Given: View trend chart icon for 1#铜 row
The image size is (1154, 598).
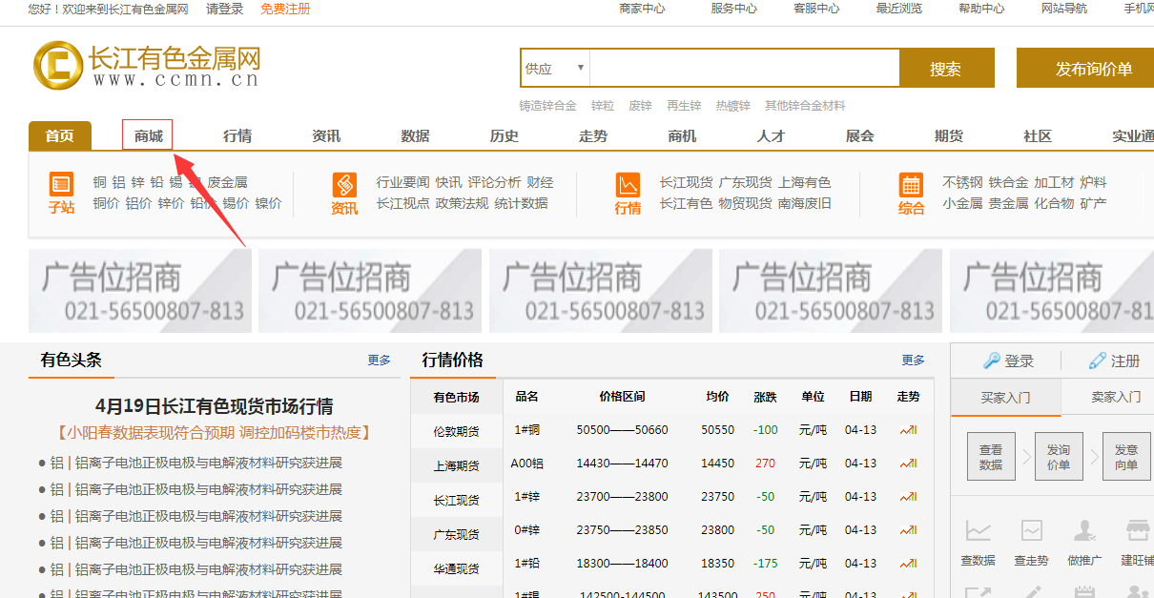Looking at the screenshot, I should [x=908, y=430].
